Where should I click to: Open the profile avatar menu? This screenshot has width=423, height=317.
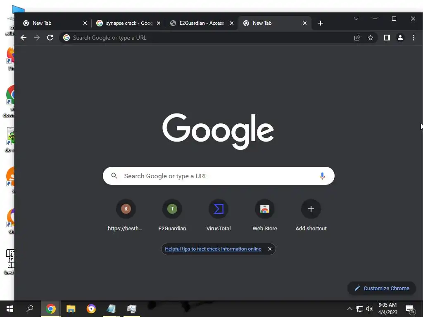pyautogui.click(x=400, y=38)
